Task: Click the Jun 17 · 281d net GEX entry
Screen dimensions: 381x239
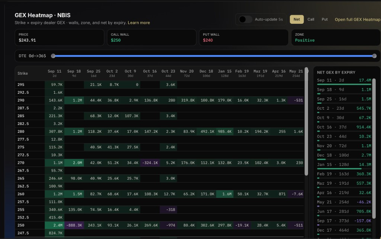Action: 344,212
